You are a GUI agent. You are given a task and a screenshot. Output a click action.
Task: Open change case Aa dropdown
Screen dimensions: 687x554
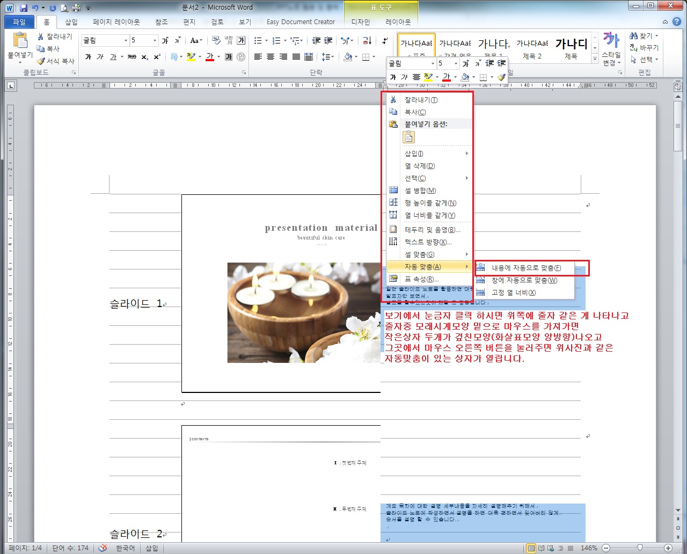point(196,40)
